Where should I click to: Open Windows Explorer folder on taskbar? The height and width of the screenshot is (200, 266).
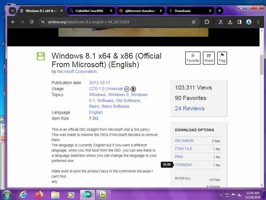(x=55, y=195)
